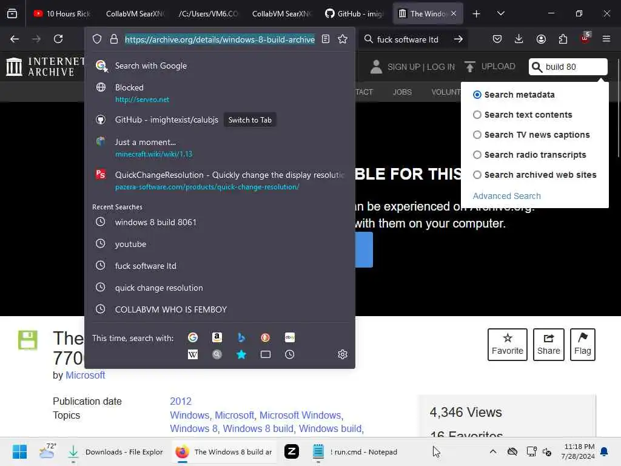Open the Windows Start menu

(19, 451)
